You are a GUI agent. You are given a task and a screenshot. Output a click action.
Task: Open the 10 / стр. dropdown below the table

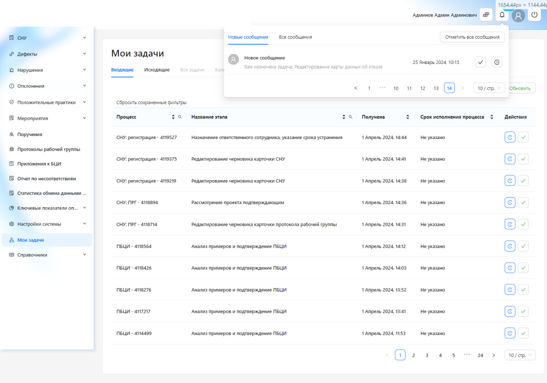pos(520,355)
